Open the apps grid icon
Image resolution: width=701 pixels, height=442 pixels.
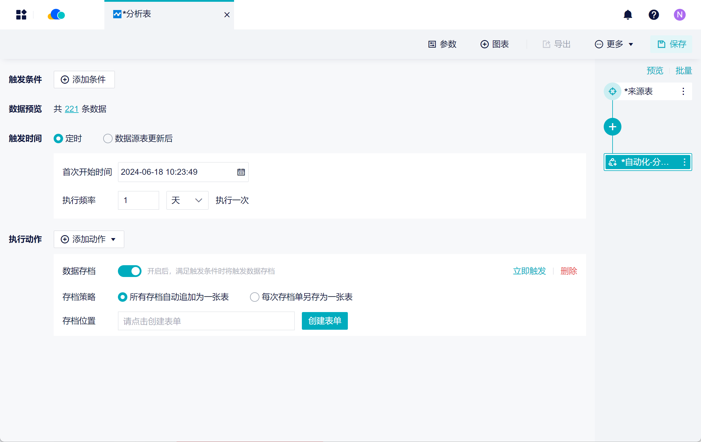[21, 14]
